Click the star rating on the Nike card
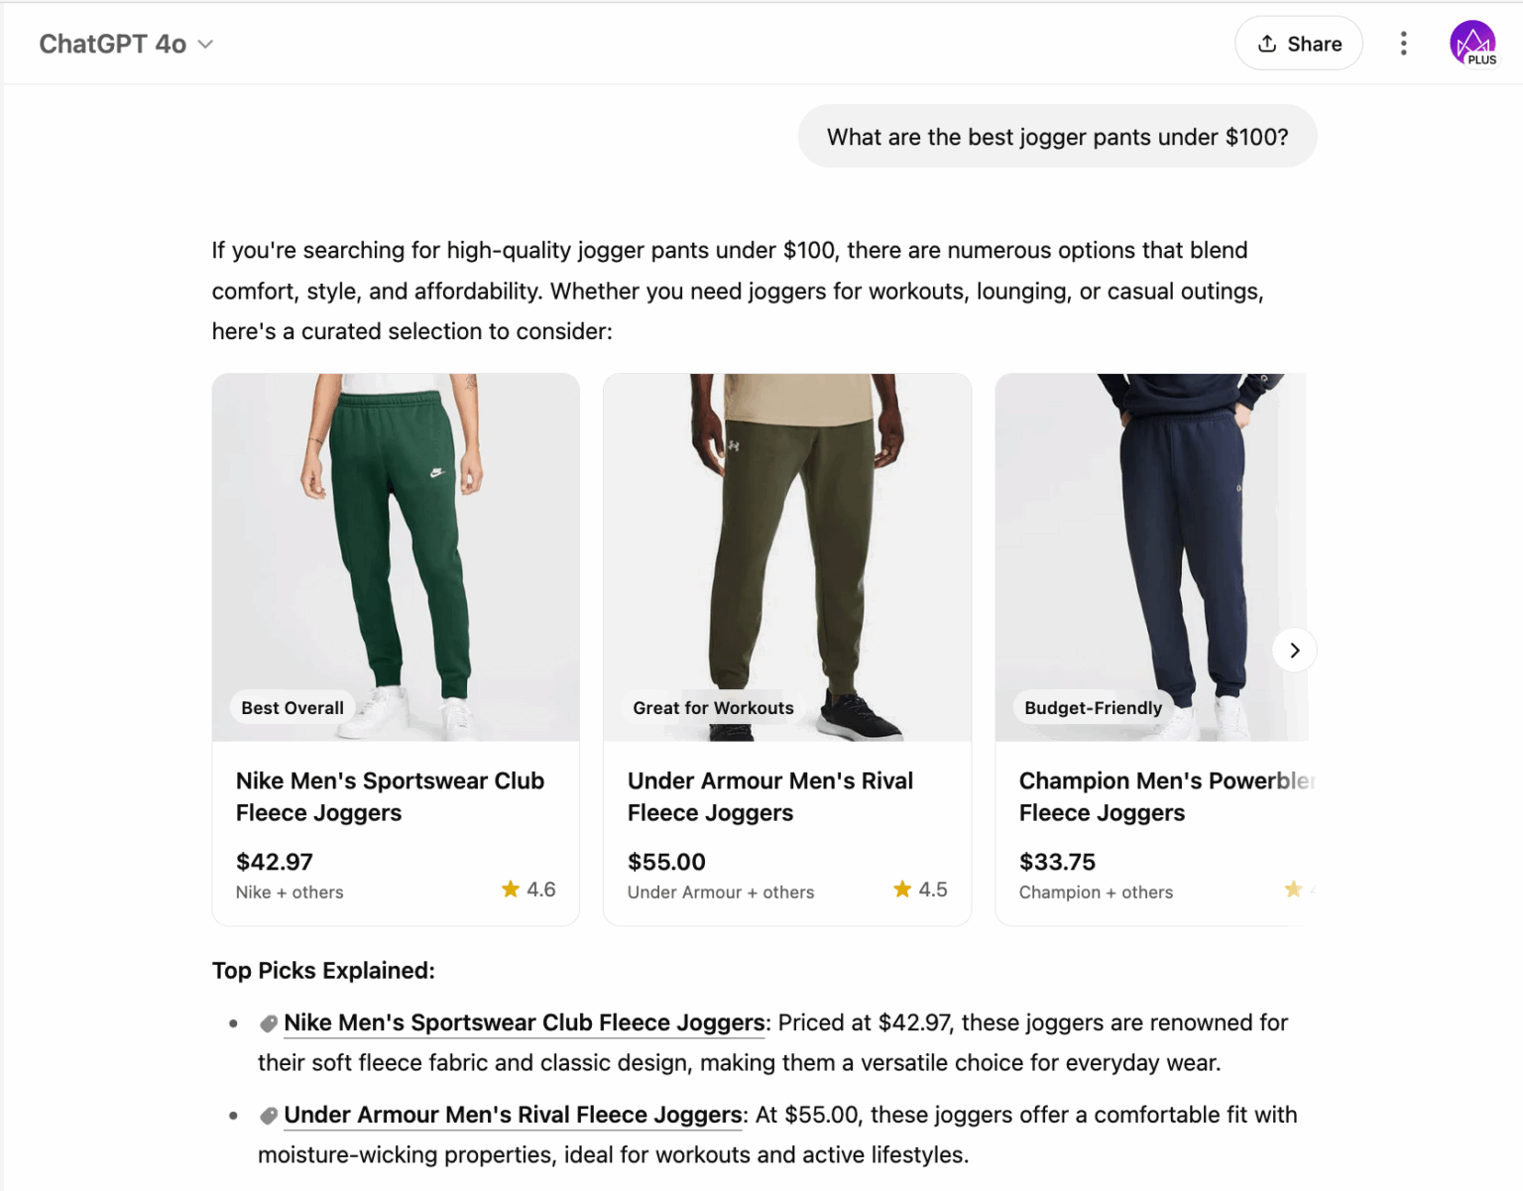 (528, 889)
